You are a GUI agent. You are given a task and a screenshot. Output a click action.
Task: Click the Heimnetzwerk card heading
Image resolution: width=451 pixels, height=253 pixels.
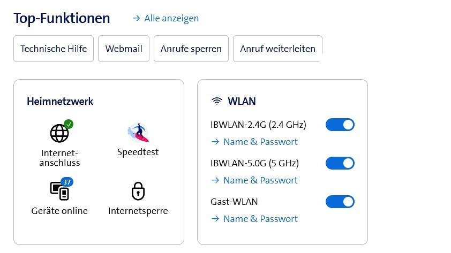click(x=60, y=101)
